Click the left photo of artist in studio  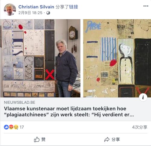tap(40, 58)
